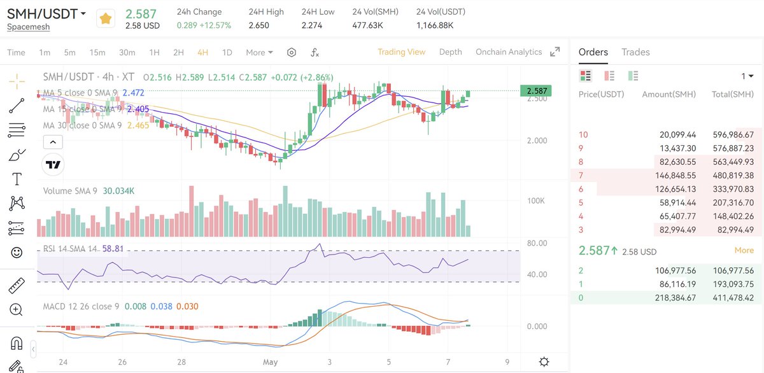This screenshot has width=764, height=373.
Task: Toggle the magnet snap mode
Action: pyautogui.click(x=17, y=344)
